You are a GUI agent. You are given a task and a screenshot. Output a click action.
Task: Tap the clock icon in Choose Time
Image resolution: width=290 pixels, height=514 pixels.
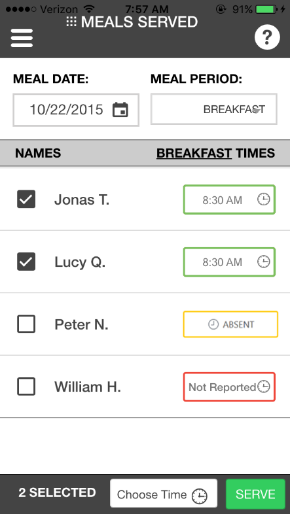(x=200, y=496)
